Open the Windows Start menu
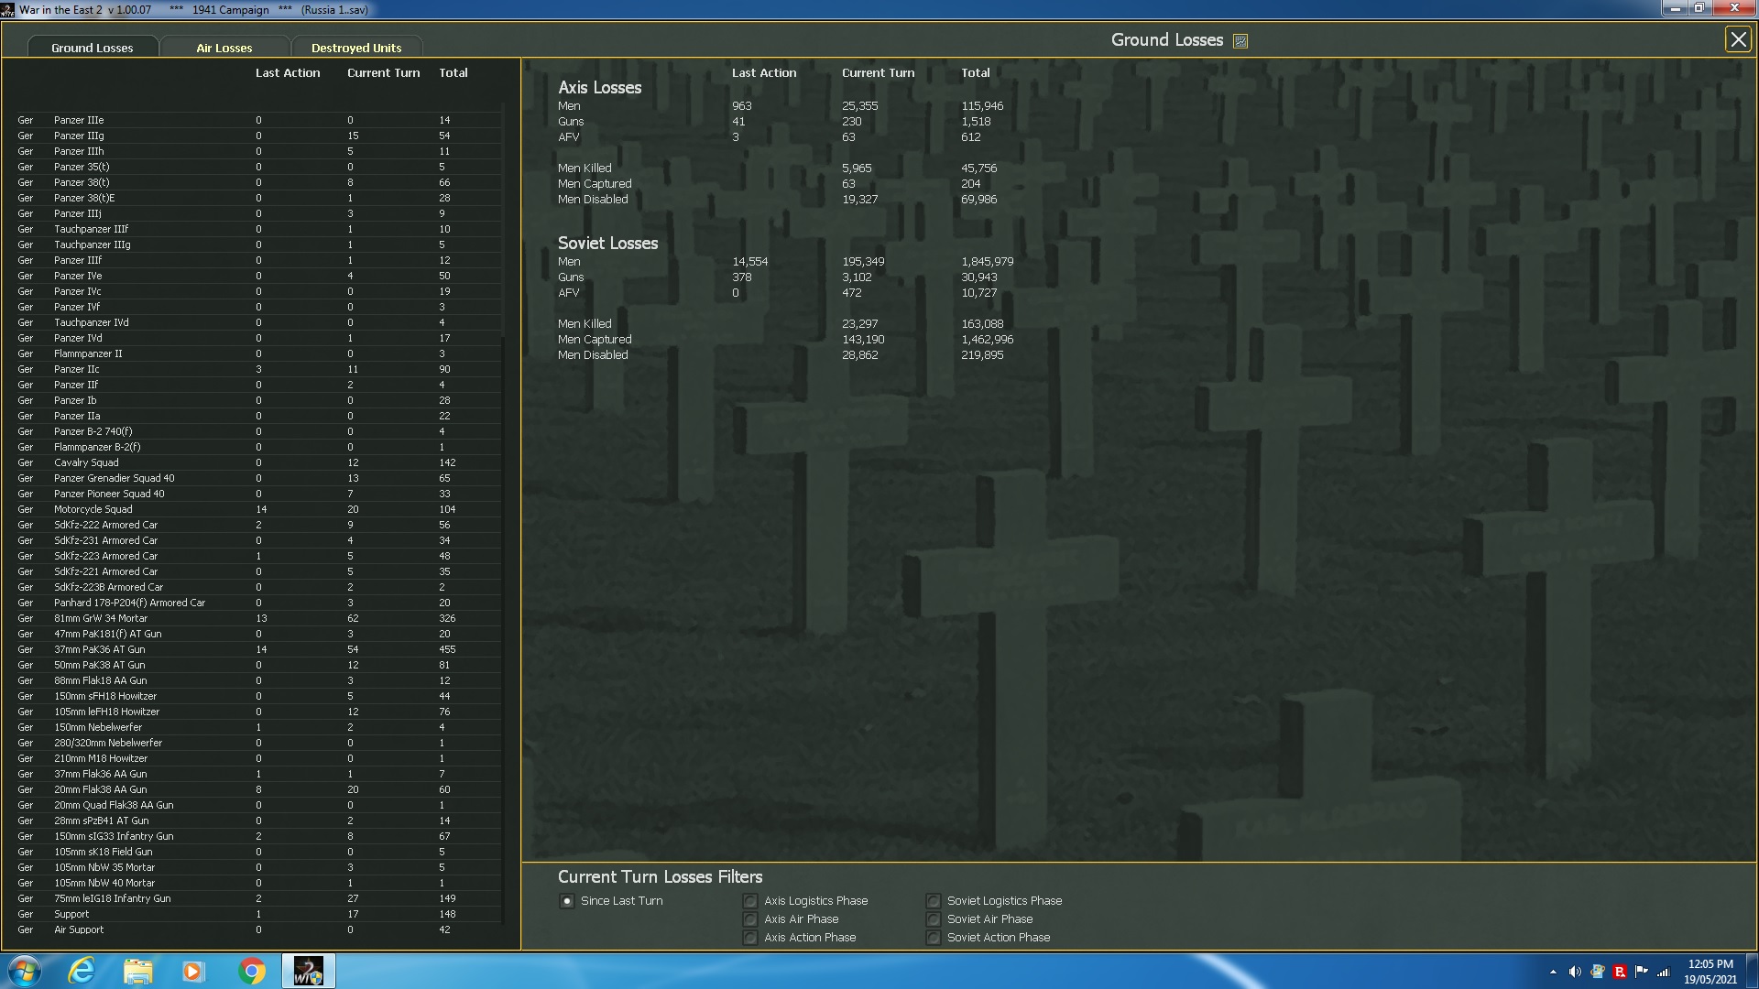This screenshot has height=989, width=1759. [x=25, y=971]
